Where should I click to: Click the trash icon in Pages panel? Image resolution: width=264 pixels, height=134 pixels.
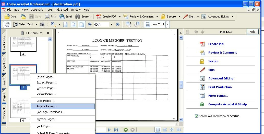[22, 33]
